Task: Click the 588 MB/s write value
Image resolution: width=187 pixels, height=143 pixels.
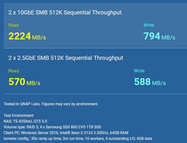Action: [150, 82]
